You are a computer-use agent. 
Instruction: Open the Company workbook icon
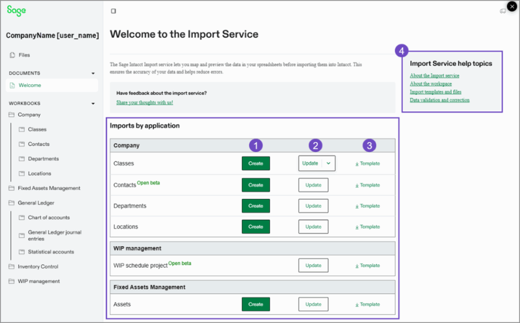[11, 115]
